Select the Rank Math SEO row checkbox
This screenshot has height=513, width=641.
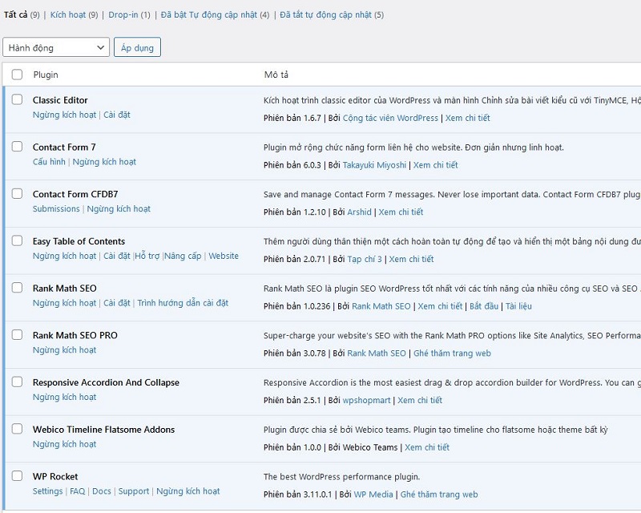click(17, 288)
